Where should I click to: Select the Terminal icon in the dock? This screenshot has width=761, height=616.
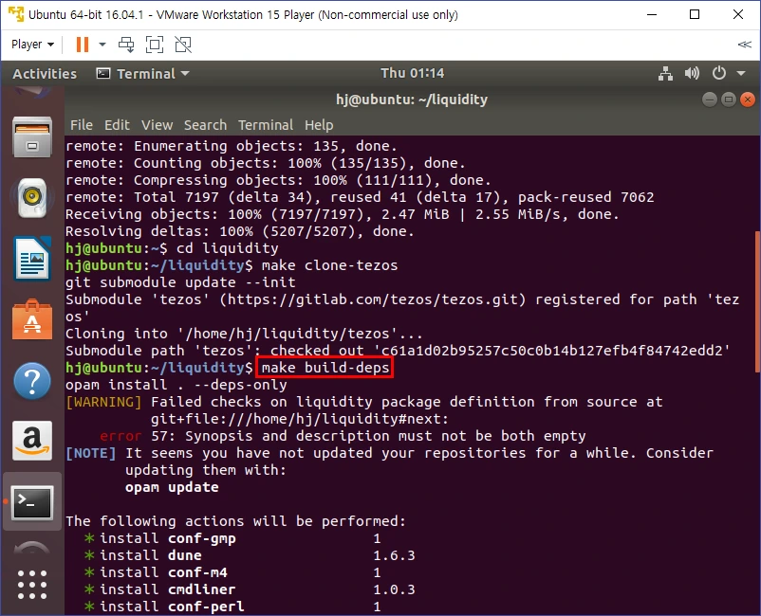click(x=32, y=501)
